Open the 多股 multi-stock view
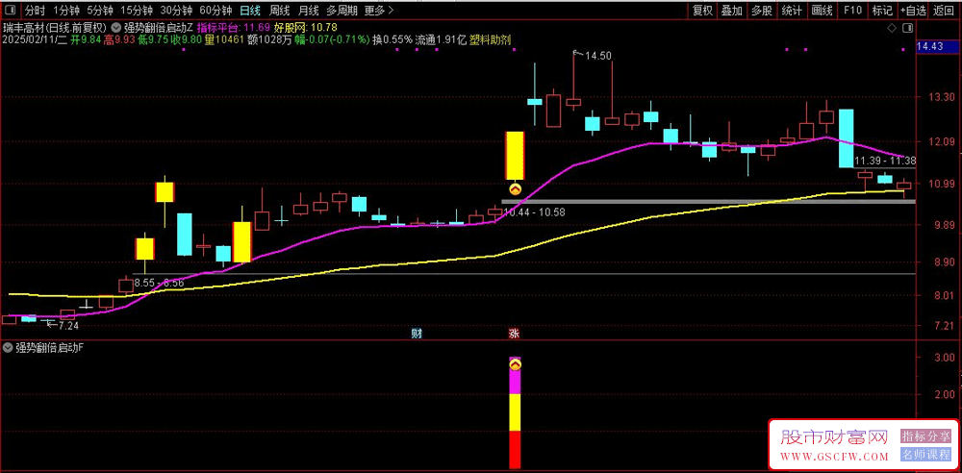Viewport: 962px width, 473px height. click(x=761, y=11)
